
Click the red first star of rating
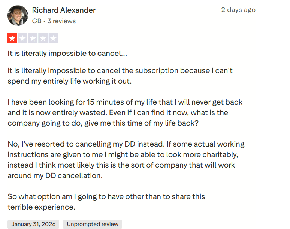click(12, 38)
